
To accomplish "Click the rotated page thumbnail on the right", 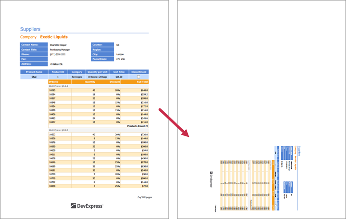I will pyautogui.click(x=261, y=177).
